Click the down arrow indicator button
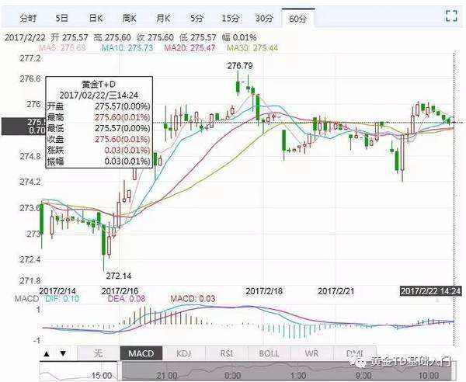 point(63,353)
